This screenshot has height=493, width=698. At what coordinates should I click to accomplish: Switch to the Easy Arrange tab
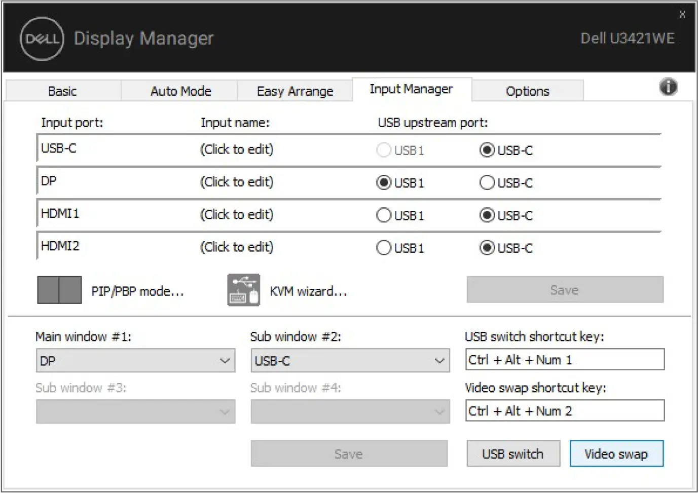[295, 91]
